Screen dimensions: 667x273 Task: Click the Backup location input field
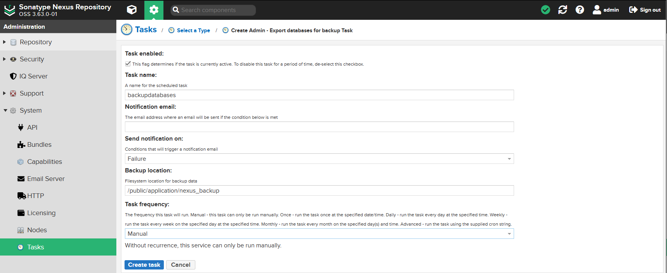pyautogui.click(x=319, y=190)
